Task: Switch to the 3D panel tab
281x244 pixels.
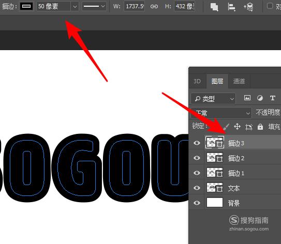Action: 197,81
